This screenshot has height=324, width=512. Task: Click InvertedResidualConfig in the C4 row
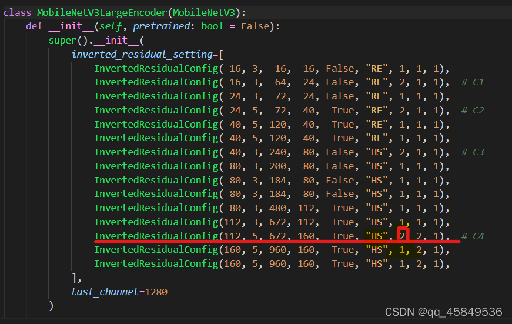[x=156, y=236]
